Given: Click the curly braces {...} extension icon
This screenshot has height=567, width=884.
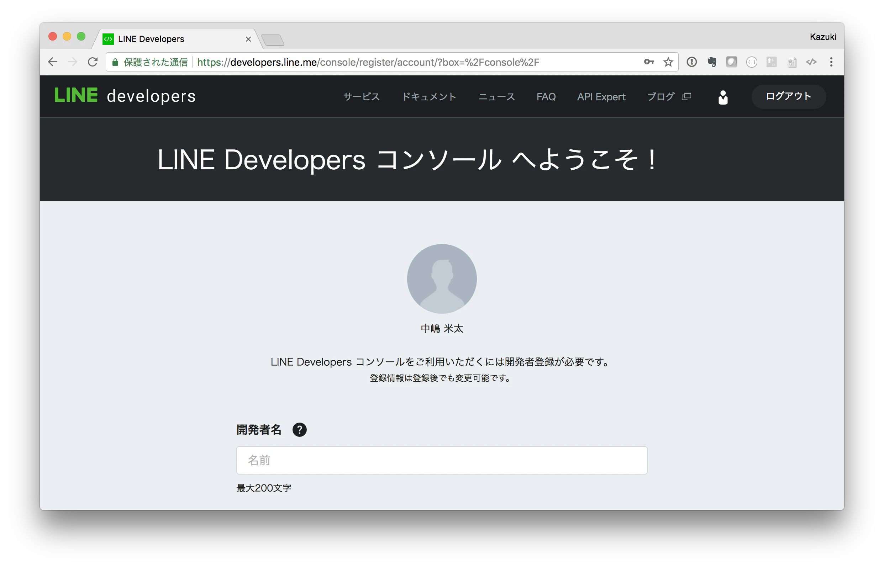Looking at the screenshot, I should click(x=751, y=62).
